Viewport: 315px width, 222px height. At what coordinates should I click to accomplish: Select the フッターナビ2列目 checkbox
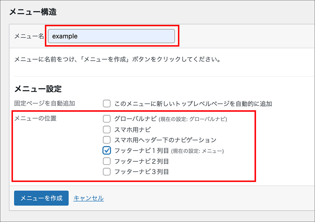click(107, 161)
